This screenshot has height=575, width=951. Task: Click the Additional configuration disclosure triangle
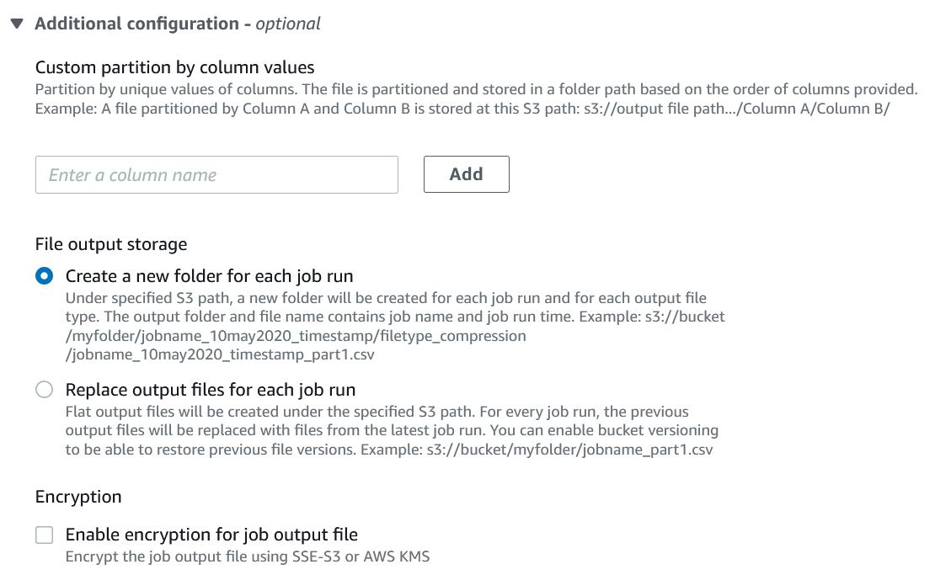click(17, 23)
